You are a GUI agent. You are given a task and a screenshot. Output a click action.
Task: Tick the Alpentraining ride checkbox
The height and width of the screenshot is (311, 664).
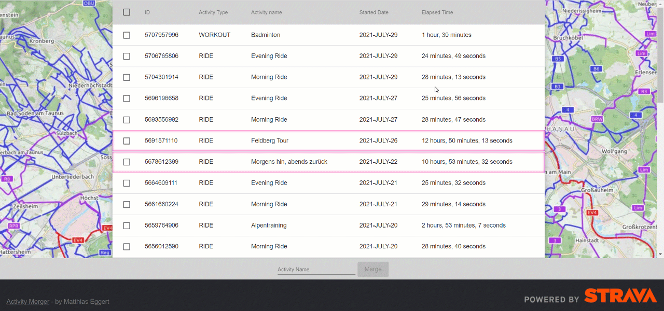tap(127, 225)
